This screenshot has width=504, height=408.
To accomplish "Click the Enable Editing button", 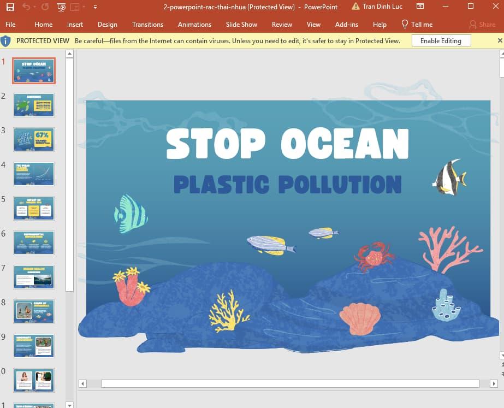I will point(441,40).
